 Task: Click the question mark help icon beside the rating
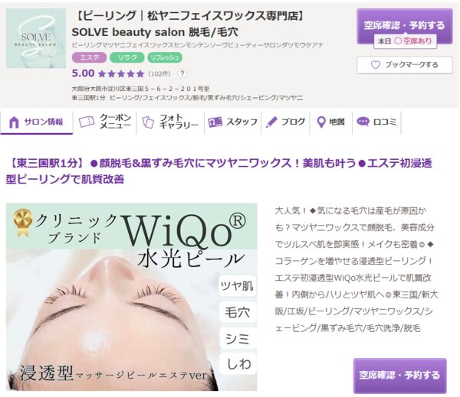point(182,73)
